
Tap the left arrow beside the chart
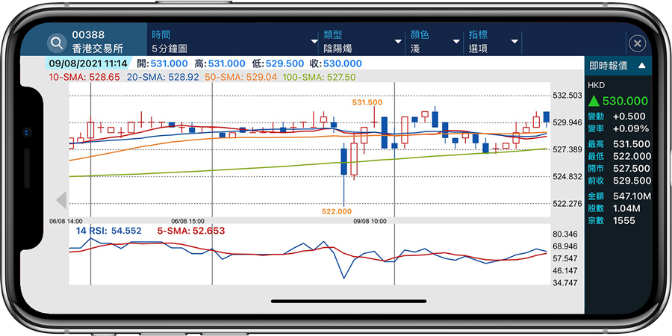pos(61,199)
